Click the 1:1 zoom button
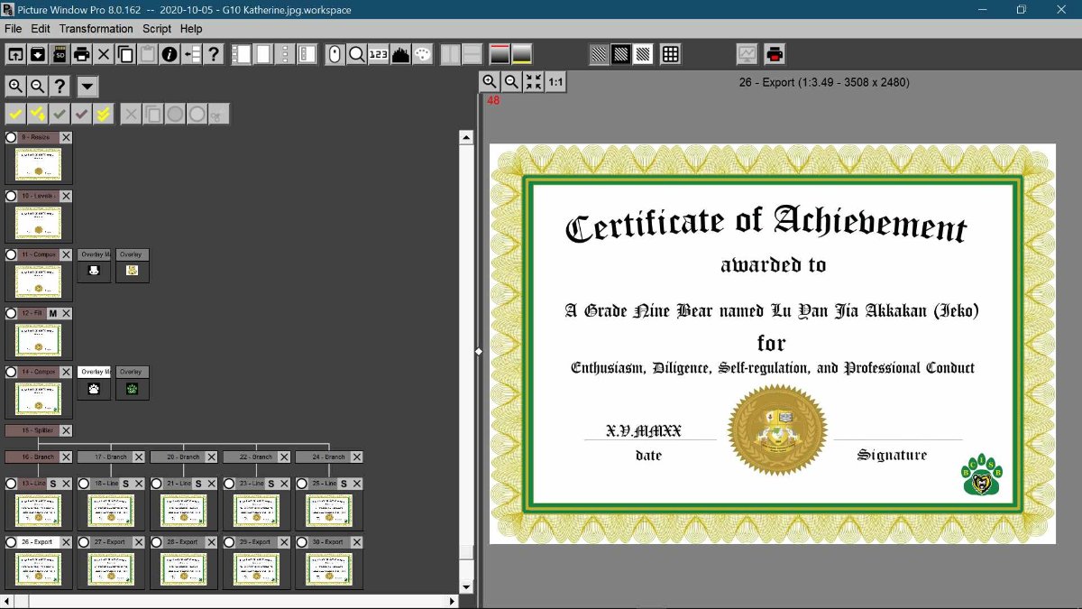 555,82
